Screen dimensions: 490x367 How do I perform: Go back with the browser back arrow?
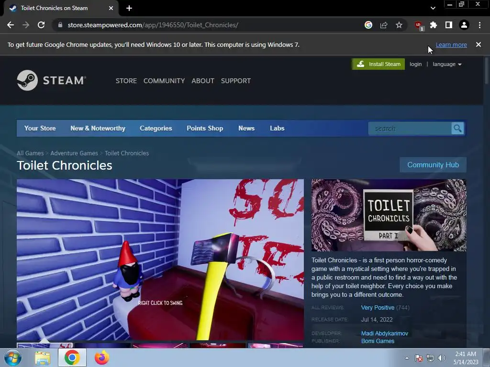click(11, 25)
